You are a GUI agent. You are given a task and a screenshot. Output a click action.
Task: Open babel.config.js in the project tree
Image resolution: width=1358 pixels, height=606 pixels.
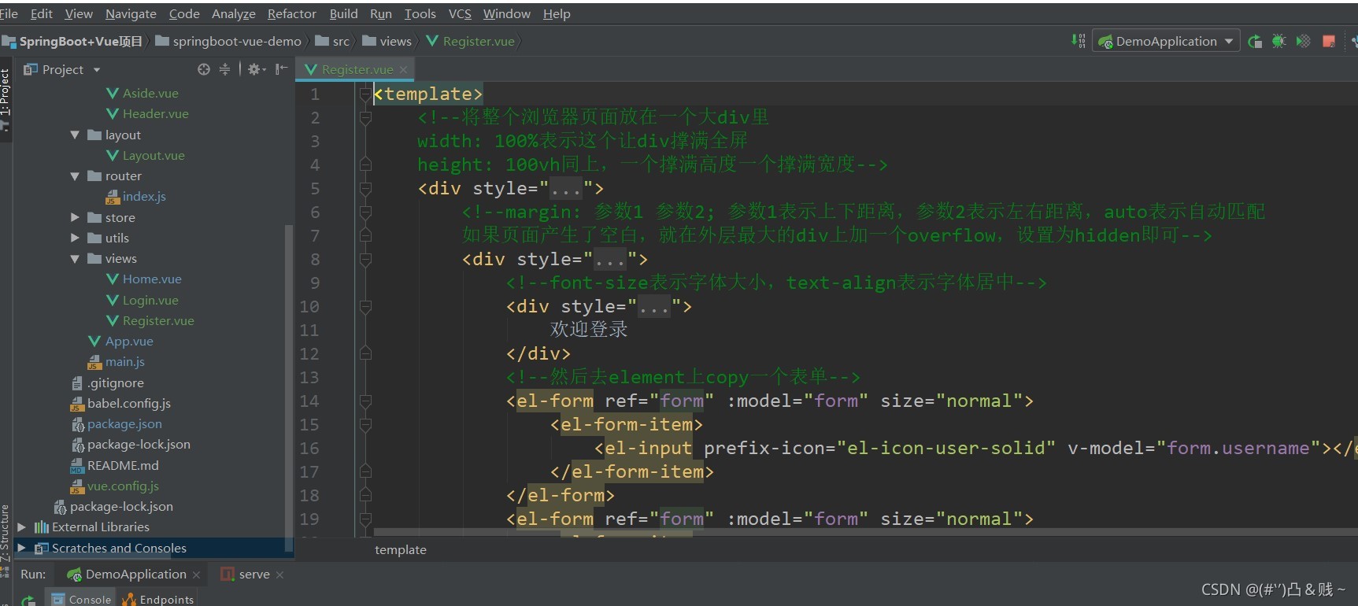(120, 403)
